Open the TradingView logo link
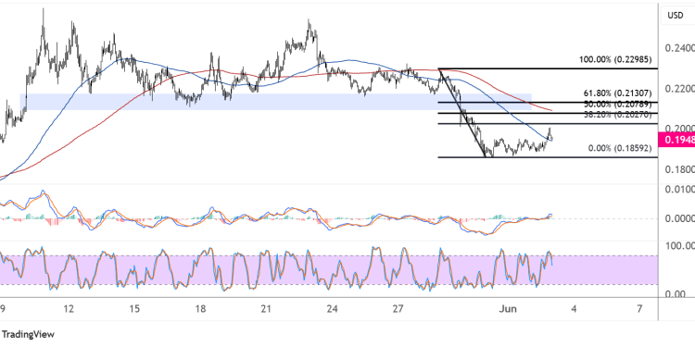Viewport: 695px width, 347px height. pyautogui.click(x=28, y=334)
